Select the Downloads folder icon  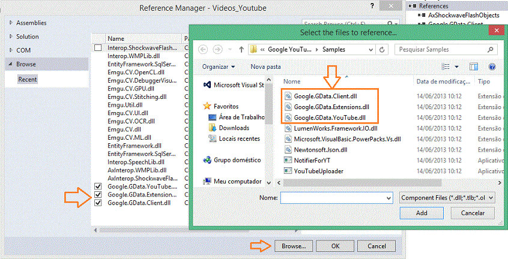click(213, 128)
